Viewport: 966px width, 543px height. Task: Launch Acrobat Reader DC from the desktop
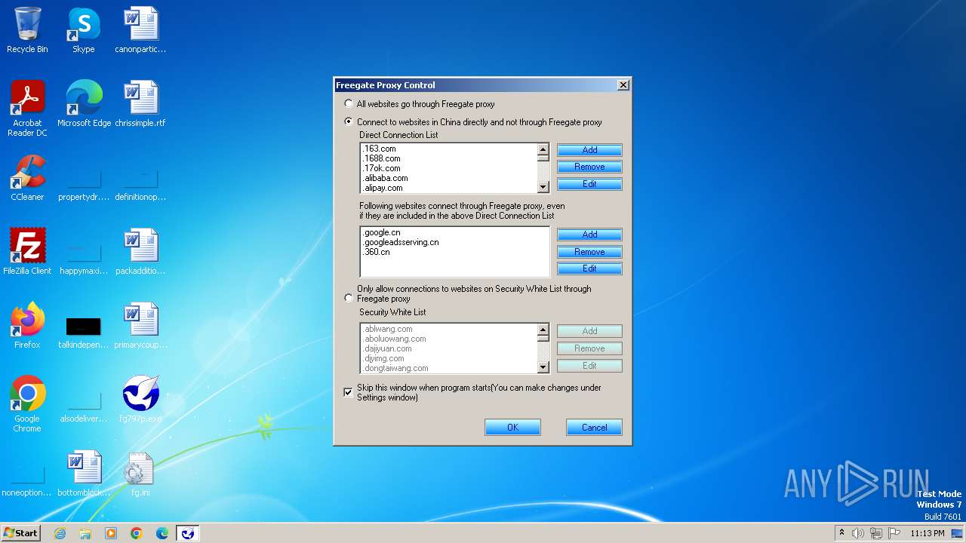[x=27, y=109]
